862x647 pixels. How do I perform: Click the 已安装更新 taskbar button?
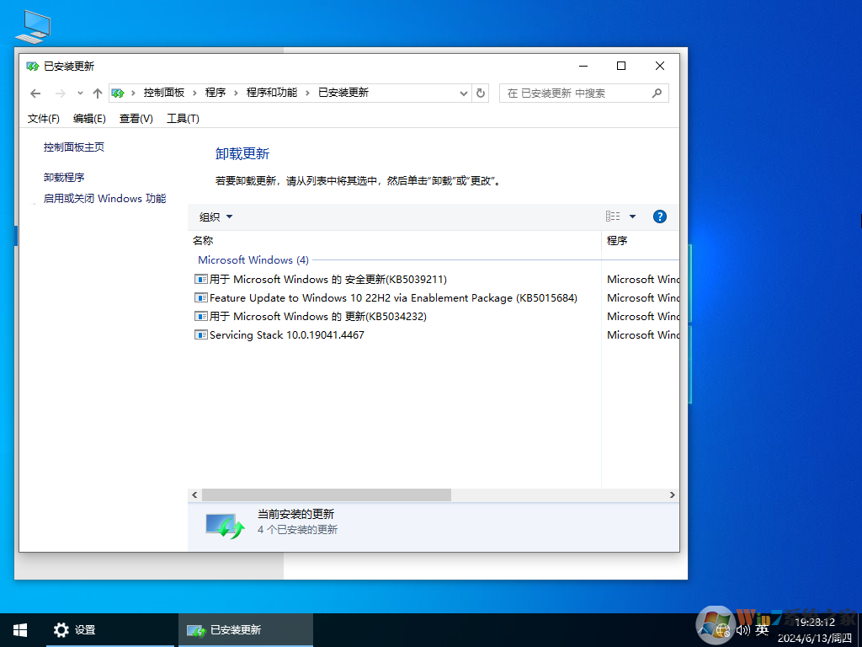point(245,630)
